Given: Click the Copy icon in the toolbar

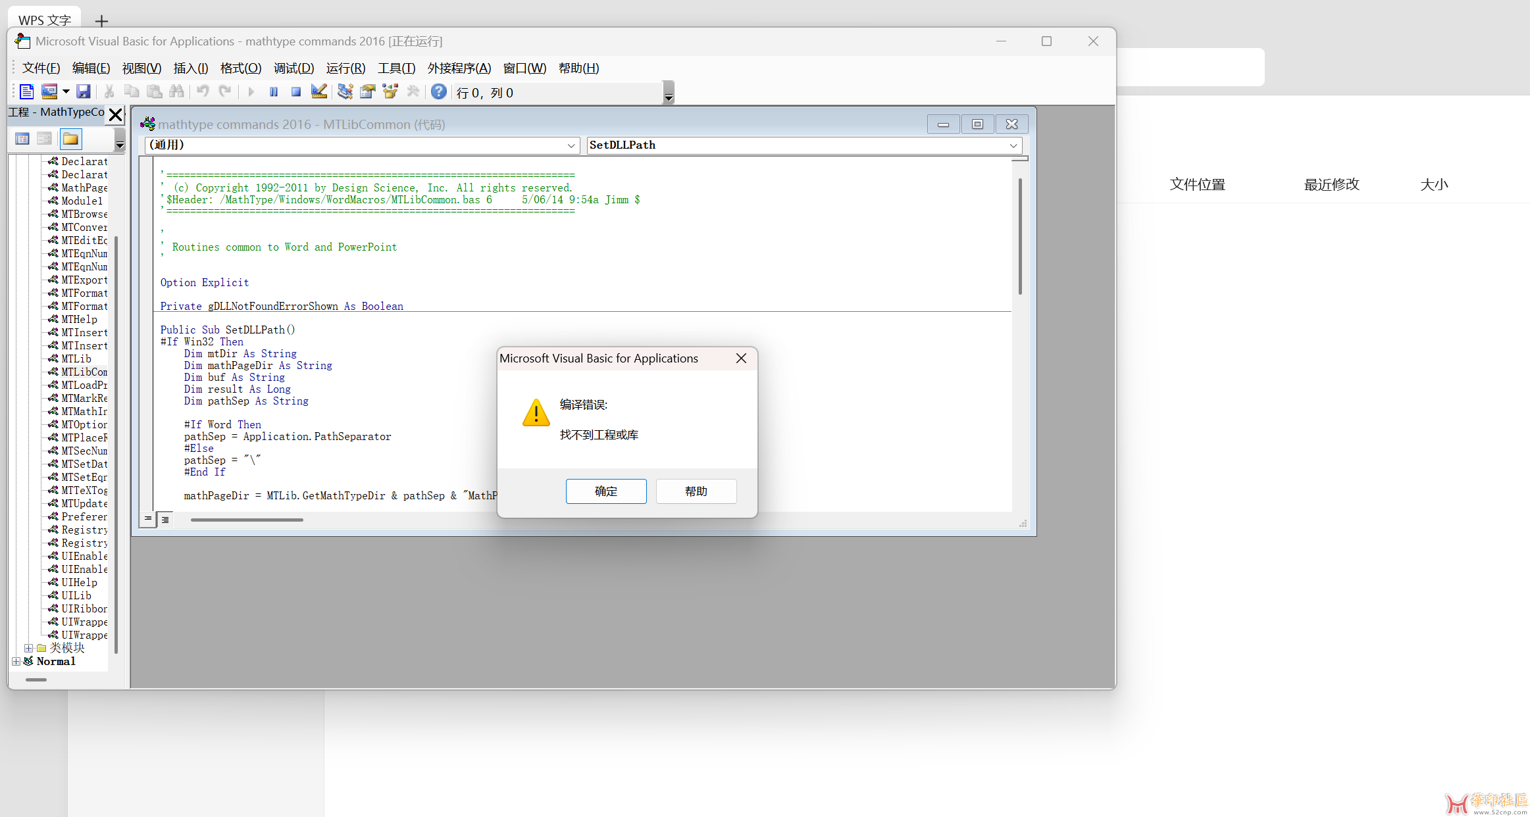Looking at the screenshot, I should 132,92.
